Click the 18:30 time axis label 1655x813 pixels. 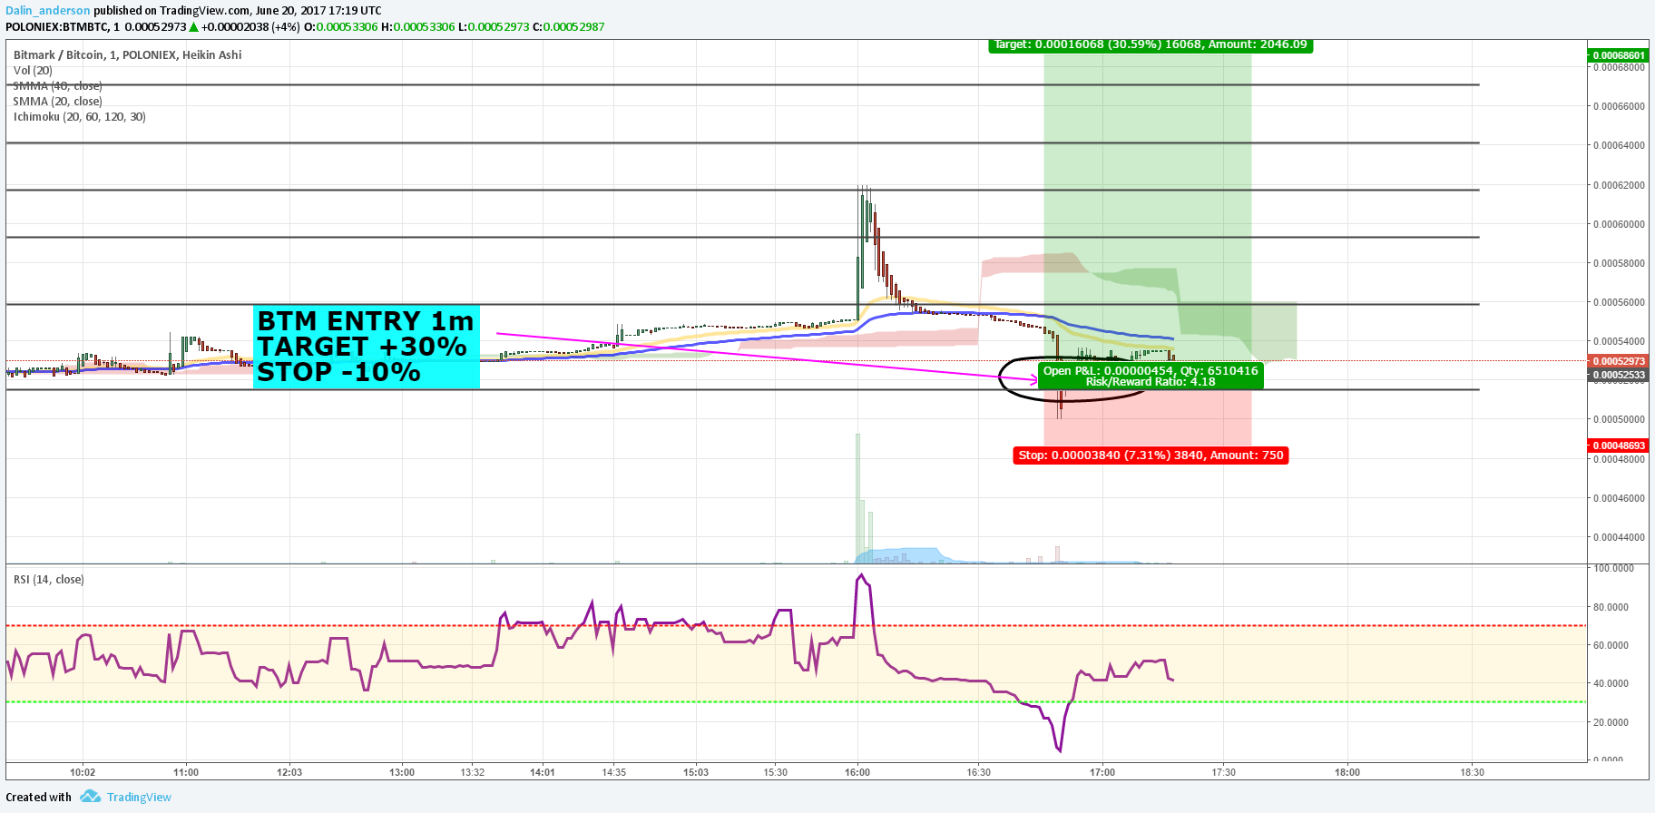pos(1473,772)
